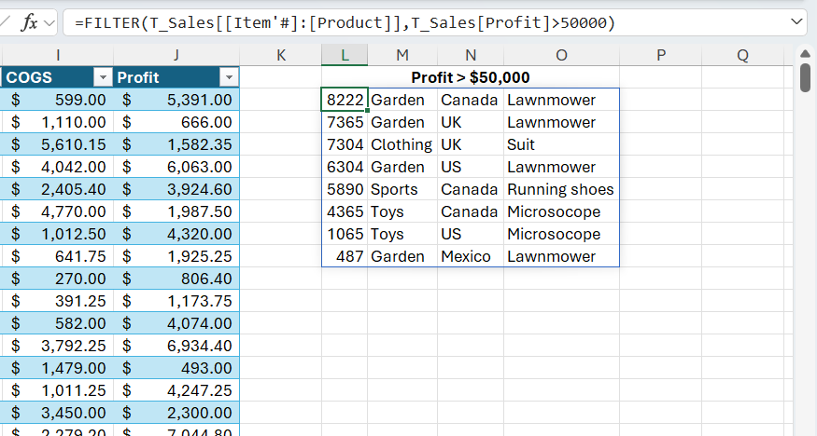Select cell with item number 4365
Image resolution: width=817 pixels, height=436 pixels.
tap(345, 211)
